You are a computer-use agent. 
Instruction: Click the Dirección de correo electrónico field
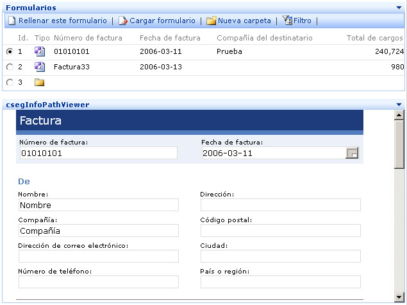pyautogui.click(x=99, y=256)
